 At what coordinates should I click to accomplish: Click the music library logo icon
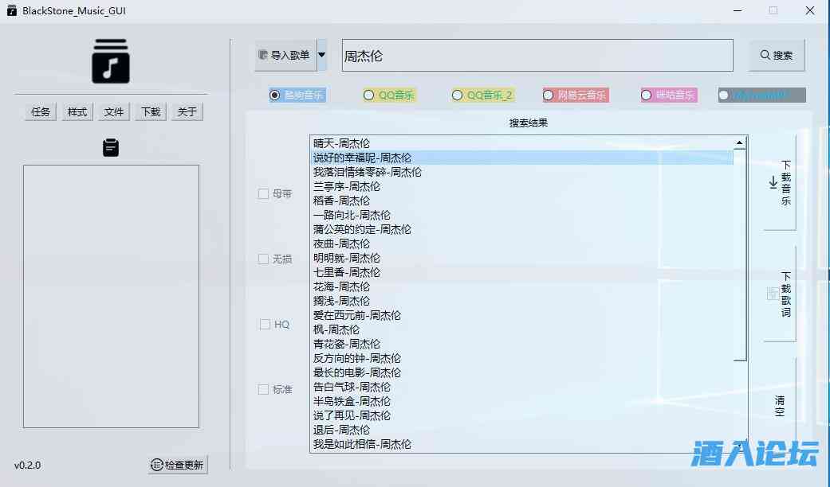click(x=111, y=60)
